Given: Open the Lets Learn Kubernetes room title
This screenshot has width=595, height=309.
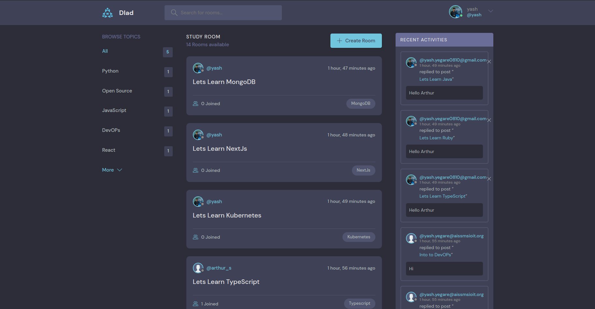Looking at the screenshot, I should coord(227,215).
